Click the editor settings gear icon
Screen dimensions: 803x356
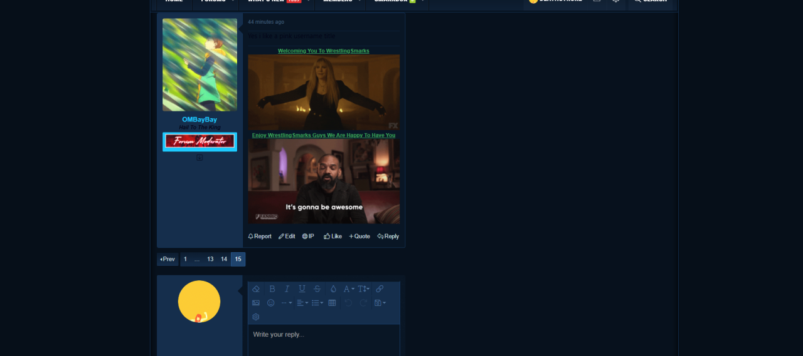point(256,317)
